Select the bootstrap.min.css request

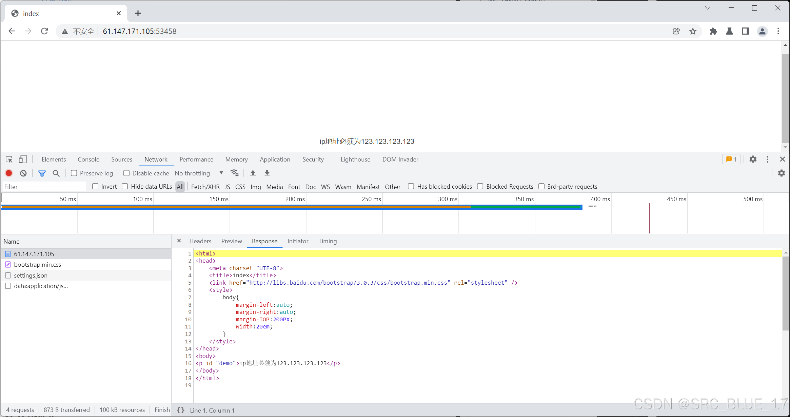coord(37,264)
